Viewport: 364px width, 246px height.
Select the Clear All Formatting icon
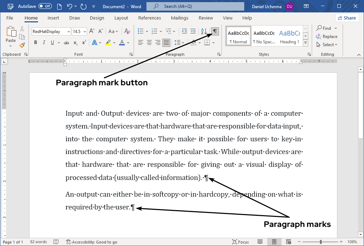(127, 31)
